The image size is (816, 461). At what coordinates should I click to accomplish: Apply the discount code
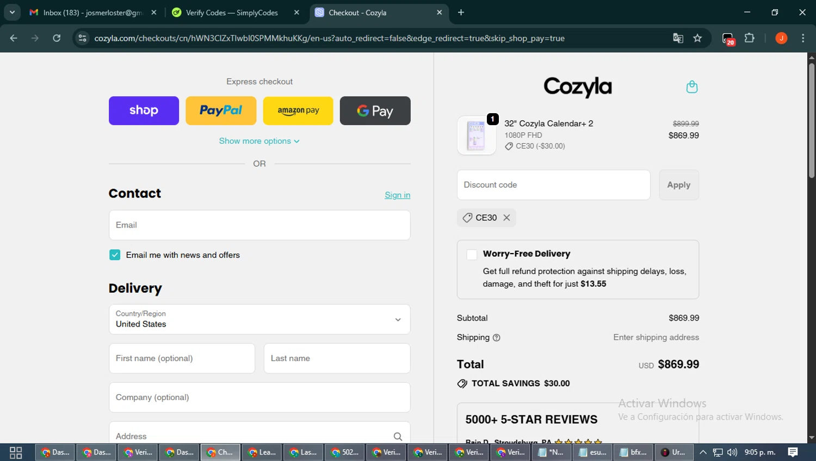pos(679,185)
